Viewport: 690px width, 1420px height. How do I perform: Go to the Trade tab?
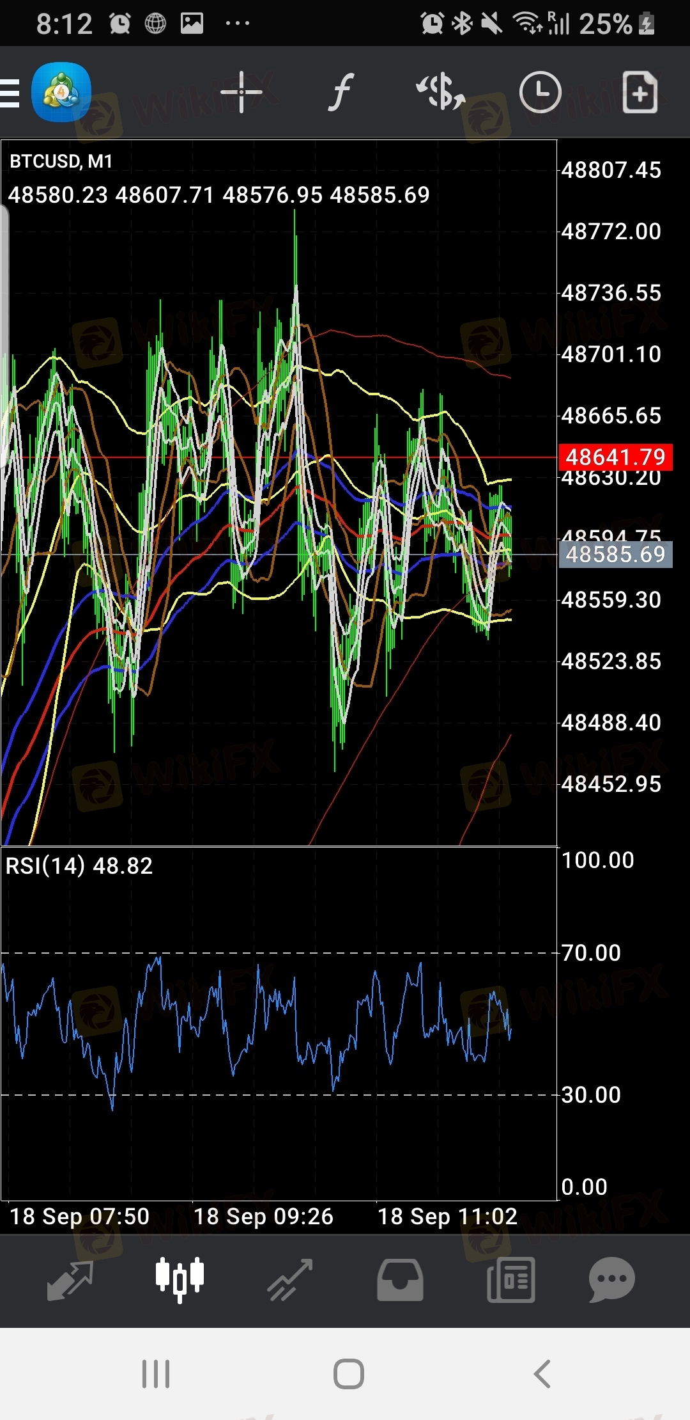[x=289, y=1280]
